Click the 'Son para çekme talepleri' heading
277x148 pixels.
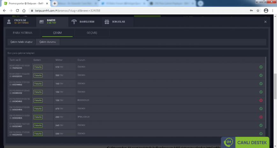(21, 53)
